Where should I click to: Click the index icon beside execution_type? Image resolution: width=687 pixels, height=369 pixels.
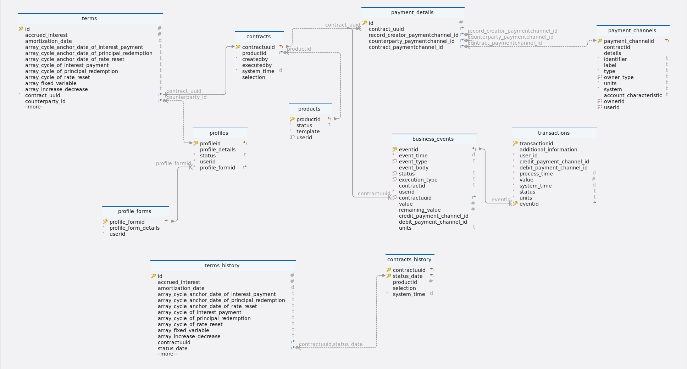(x=395, y=180)
